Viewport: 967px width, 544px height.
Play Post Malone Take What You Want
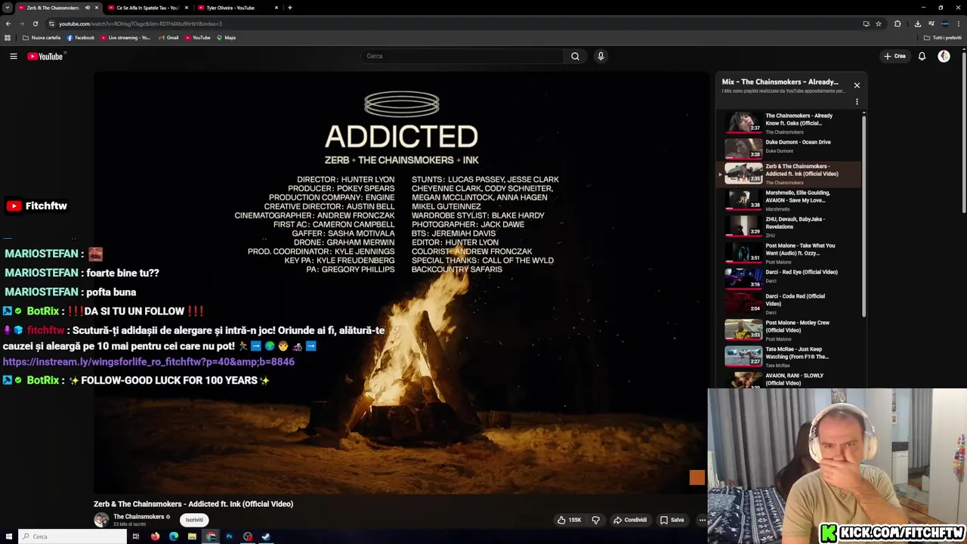790,253
